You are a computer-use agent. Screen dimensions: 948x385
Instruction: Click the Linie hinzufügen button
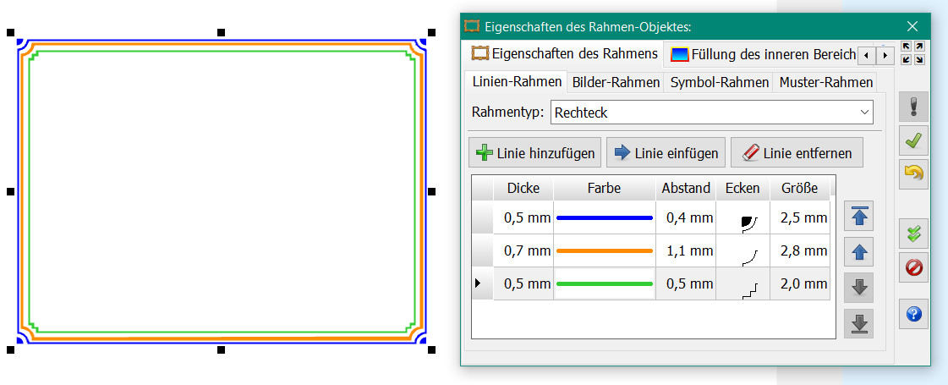pos(535,153)
